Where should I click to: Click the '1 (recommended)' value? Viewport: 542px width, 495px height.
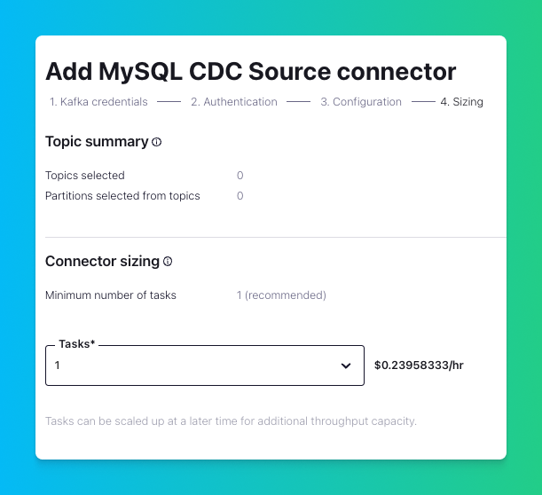pyautogui.click(x=281, y=295)
